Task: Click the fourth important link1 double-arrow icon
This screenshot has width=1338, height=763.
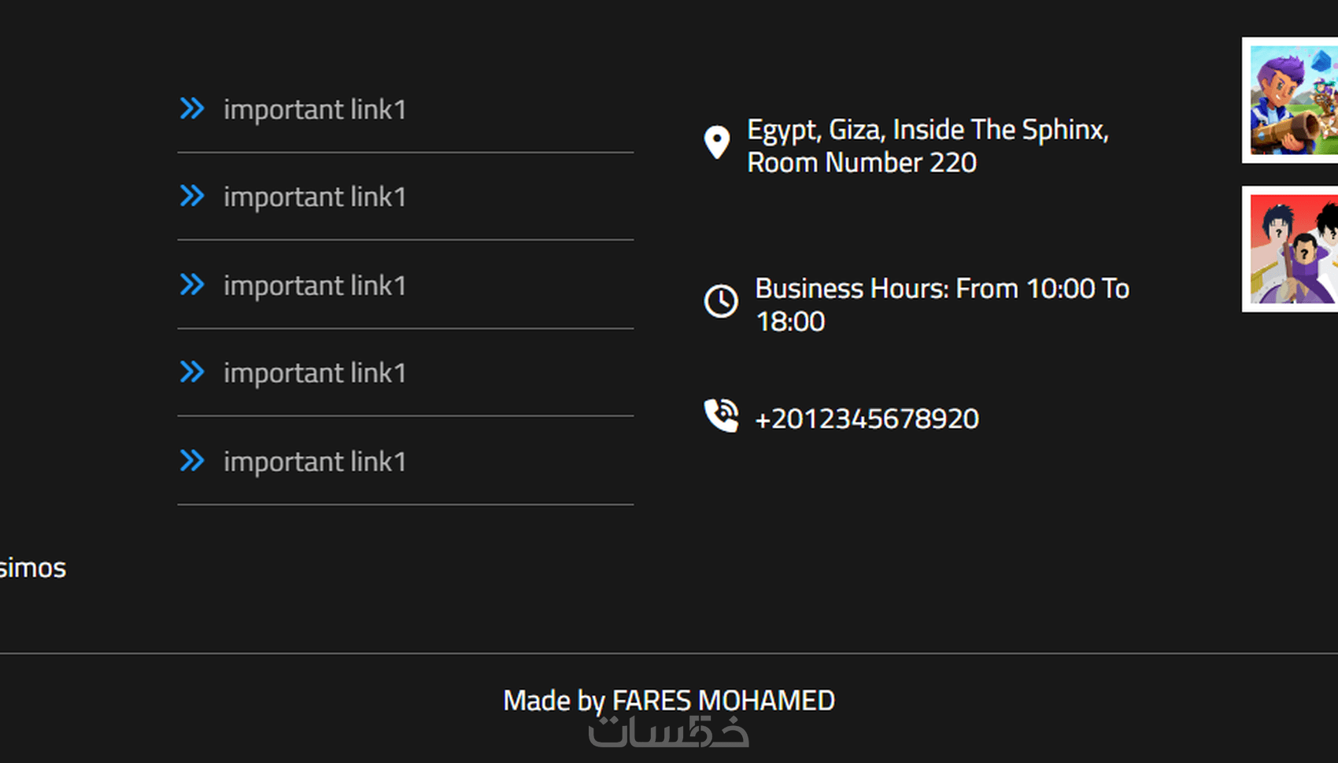Action: [x=192, y=372]
